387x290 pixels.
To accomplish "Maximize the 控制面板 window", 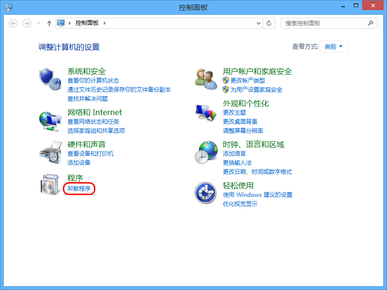I will tap(355, 6).
